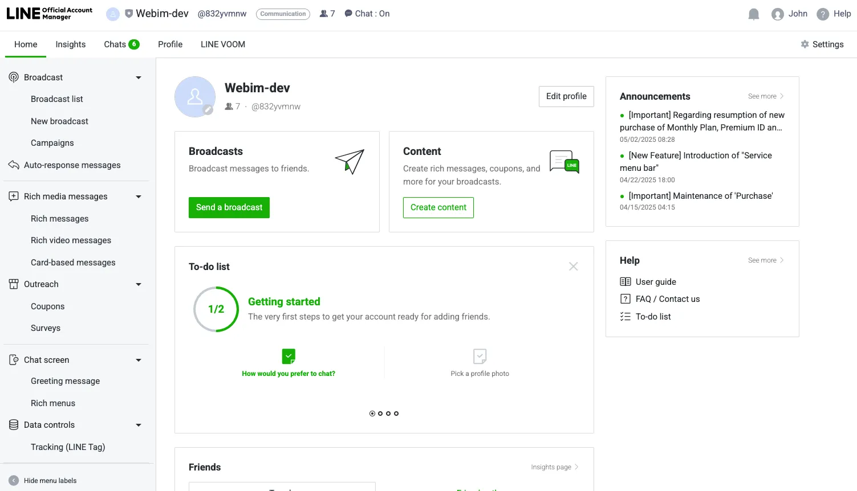This screenshot has width=857, height=491.
Task: Click the Webim-dev account avatar in header
Action: tap(113, 14)
